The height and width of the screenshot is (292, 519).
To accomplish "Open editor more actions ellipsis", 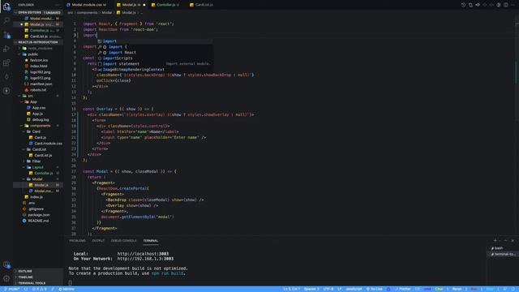I will pos(513,5).
